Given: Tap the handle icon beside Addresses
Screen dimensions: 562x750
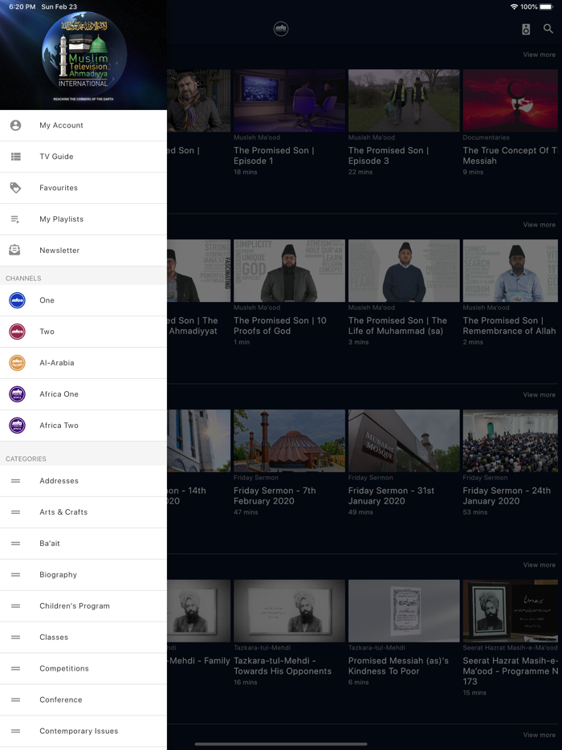Looking at the screenshot, I should (16, 481).
